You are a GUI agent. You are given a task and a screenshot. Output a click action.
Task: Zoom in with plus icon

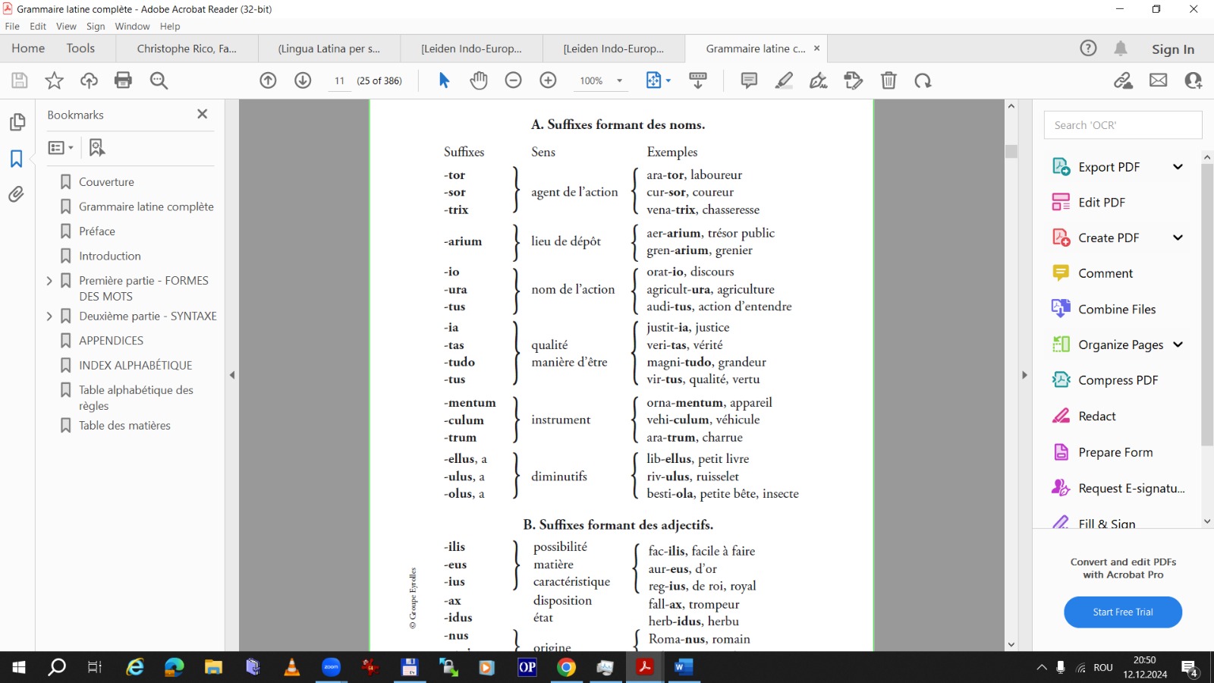(548, 80)
